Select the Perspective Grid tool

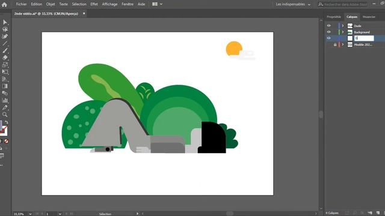[5, 79]
